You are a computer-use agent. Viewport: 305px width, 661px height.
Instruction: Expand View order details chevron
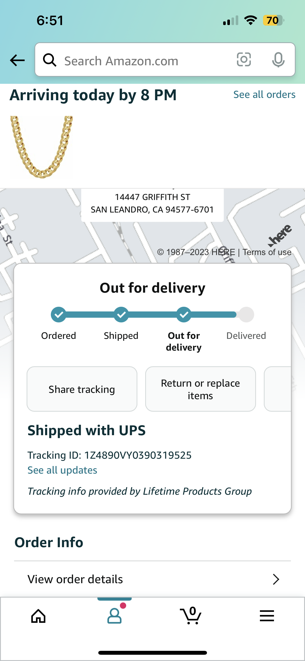tap(276, 579)
